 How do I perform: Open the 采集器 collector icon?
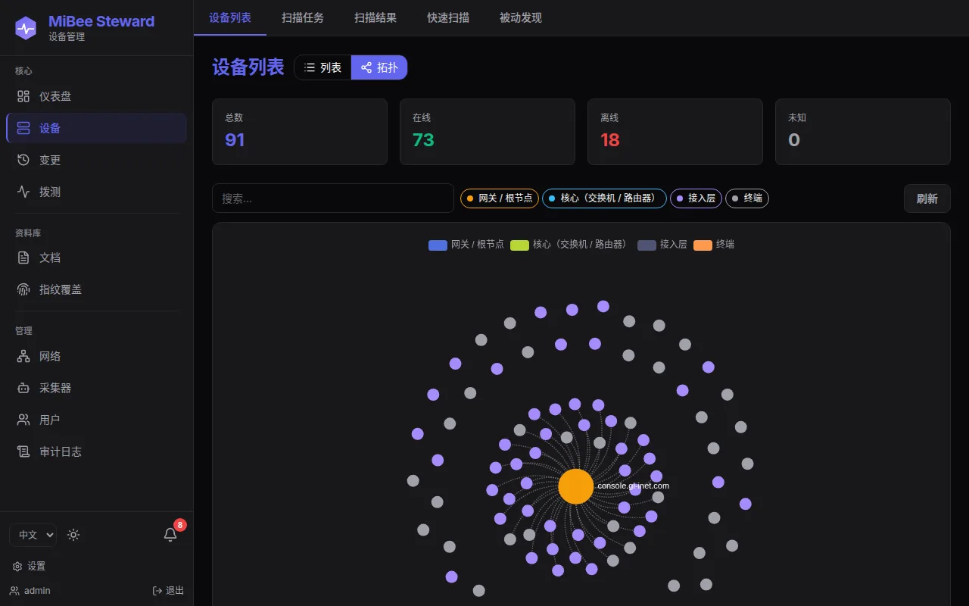pos(23,388)
